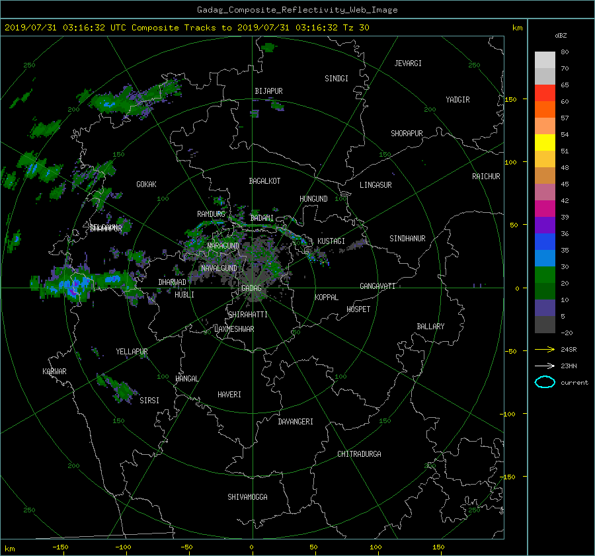Click the echo band northwest of Bijapur
The height and width of the screenshot is (556, 595).
click(x=137, y=99)
